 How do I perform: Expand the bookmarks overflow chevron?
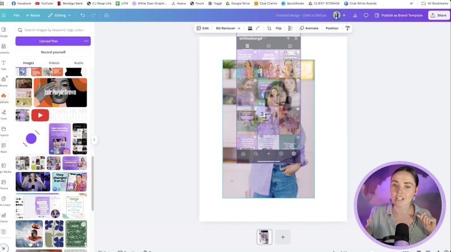click(x=412, y=3)
